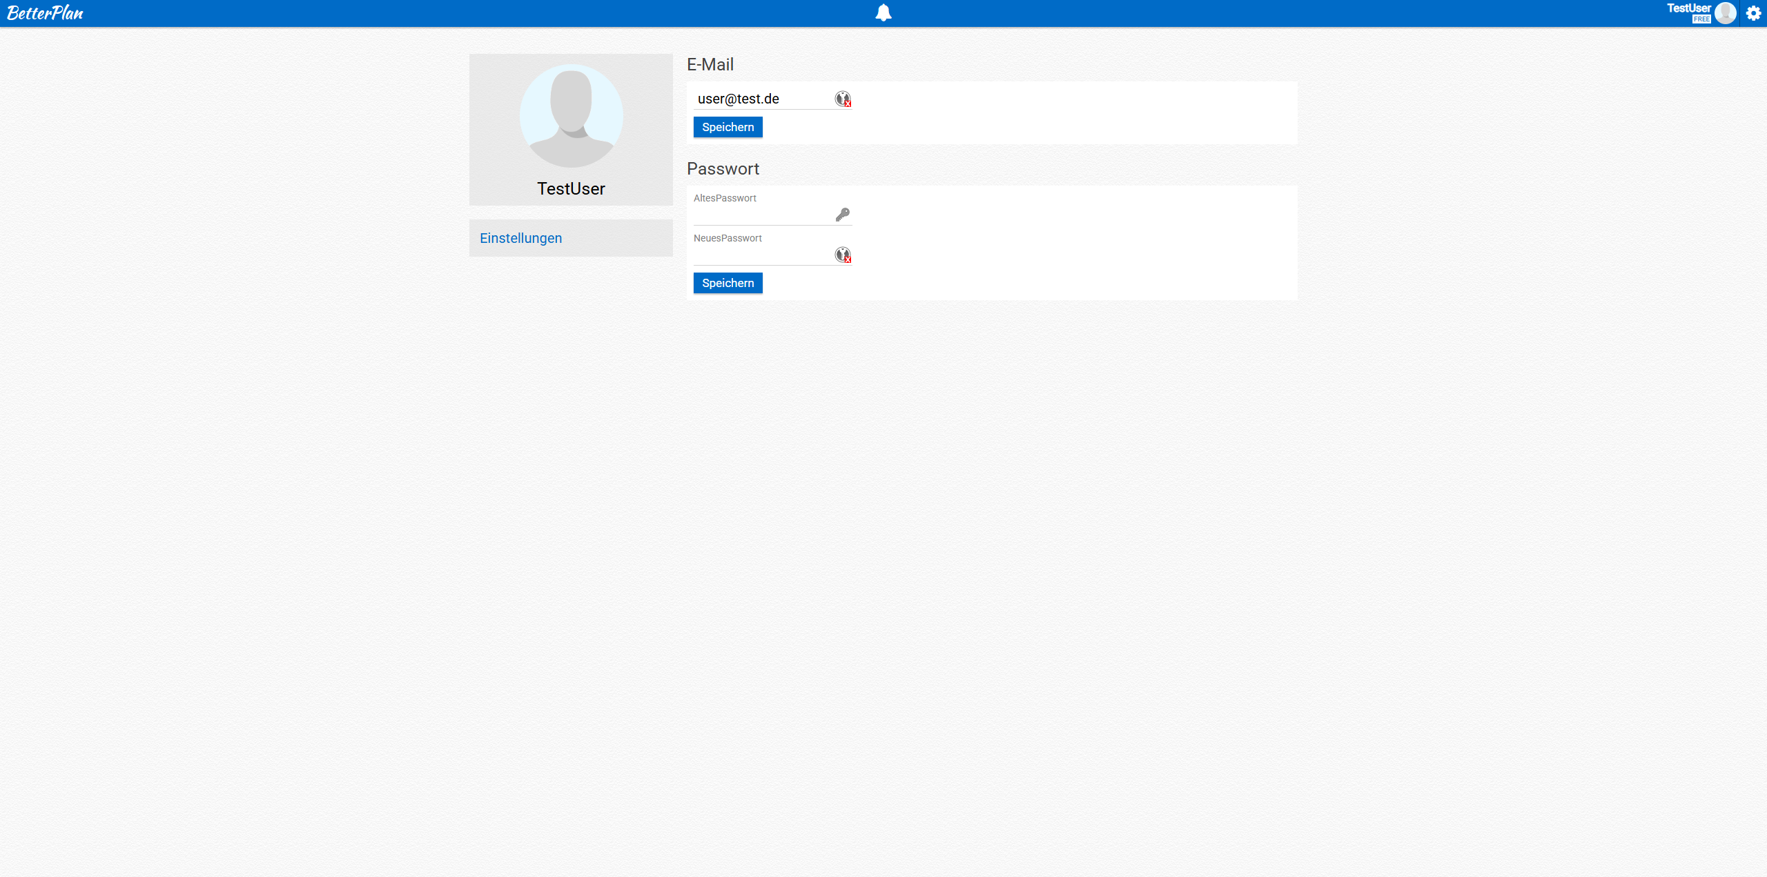
Task: Click the small user avatar in header
Action: pyautogui.click(x=1725, y=13)
